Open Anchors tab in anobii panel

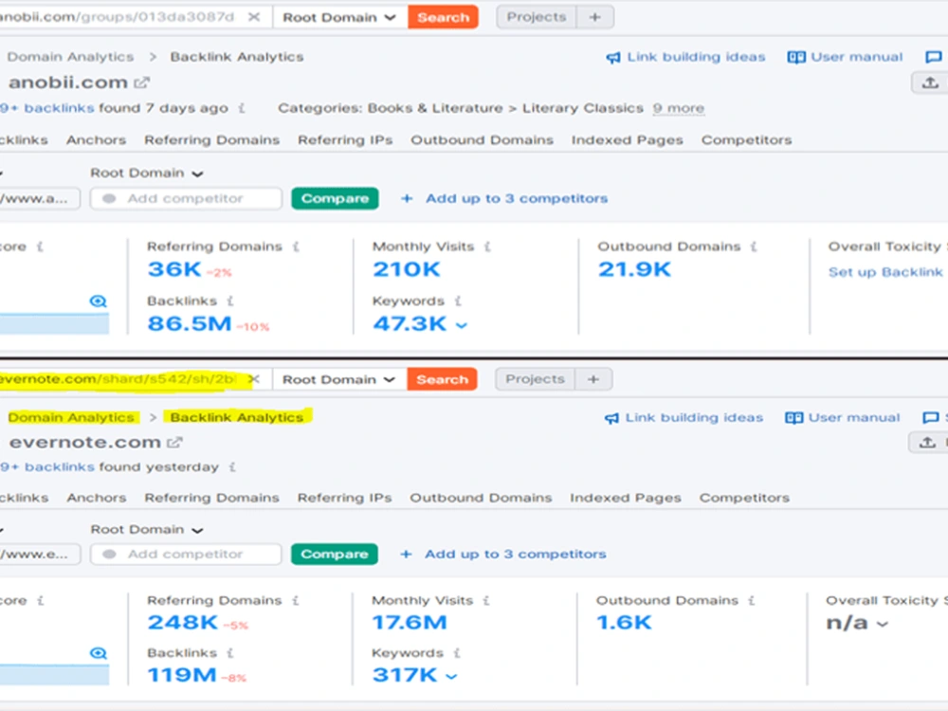point(96,140)
